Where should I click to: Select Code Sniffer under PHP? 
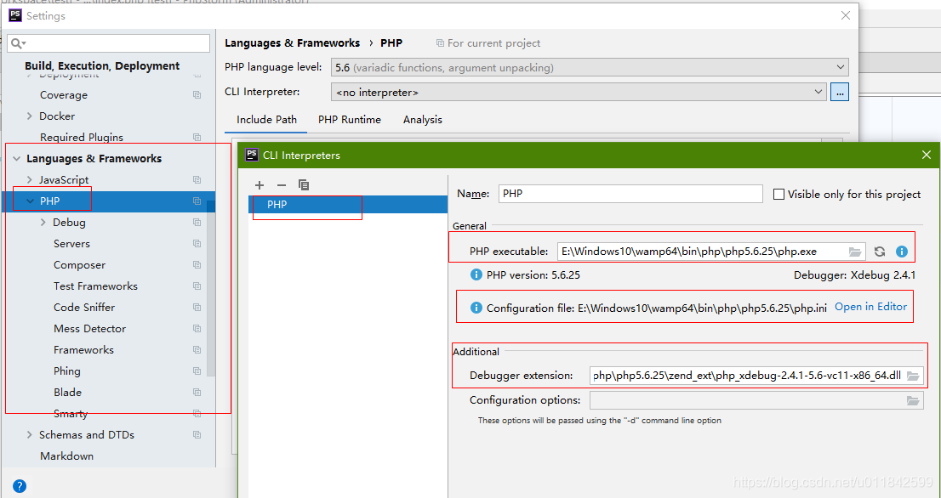[x=84, y=308]
